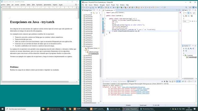198x111 pixels.
Task: Select Cuadrado.java in Package Explorer
Action: pos(93,54)
